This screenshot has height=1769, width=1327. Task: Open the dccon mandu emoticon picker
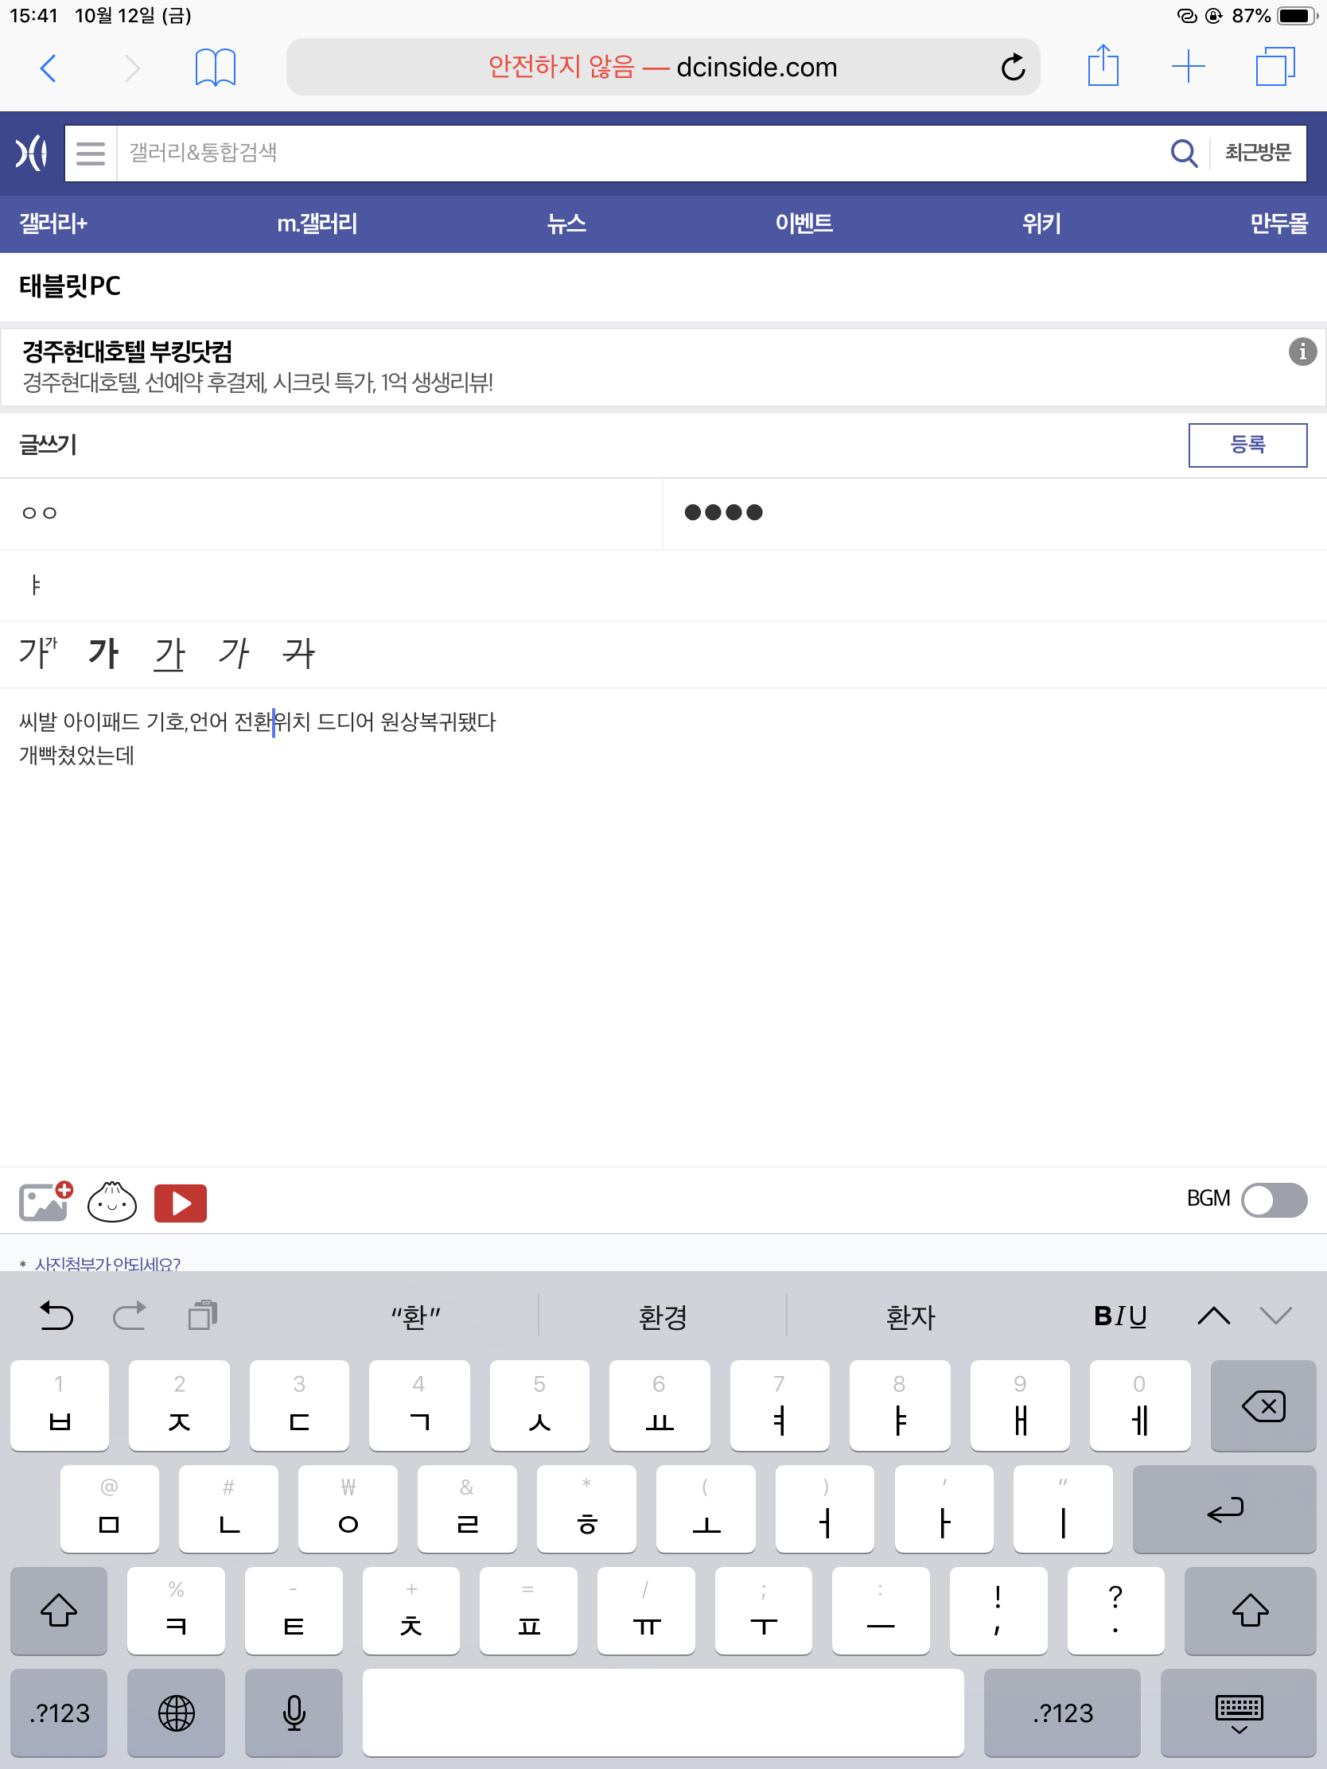tap(112, 1202)
